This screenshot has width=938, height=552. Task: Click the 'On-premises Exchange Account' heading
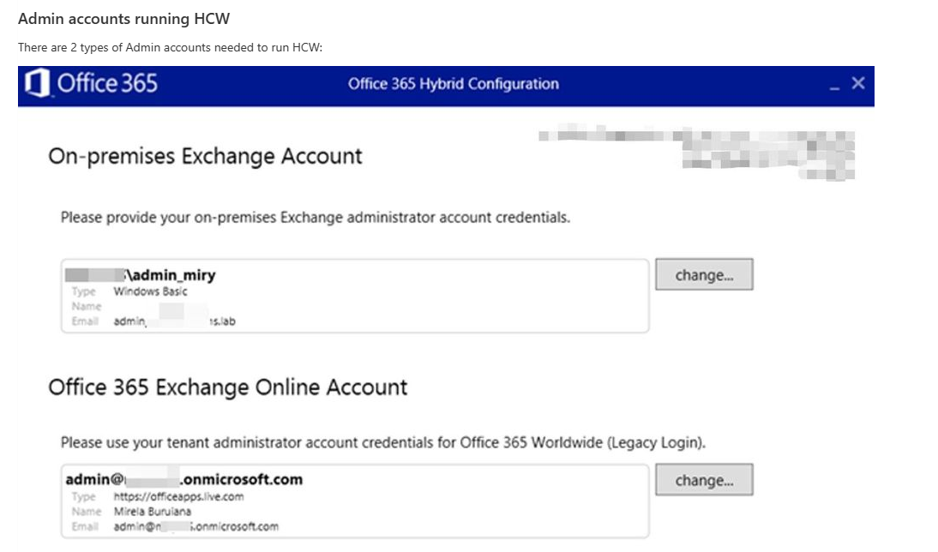click(x=205, y=156)
